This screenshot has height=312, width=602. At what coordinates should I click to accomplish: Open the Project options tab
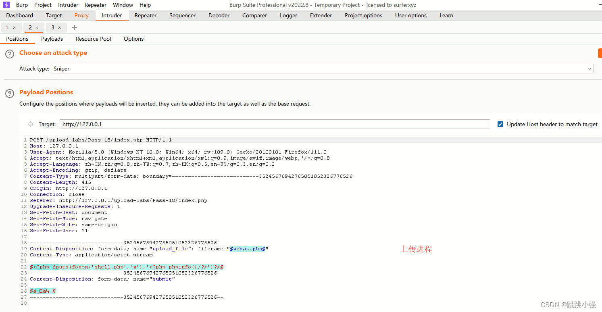click(x=363, y=15)
